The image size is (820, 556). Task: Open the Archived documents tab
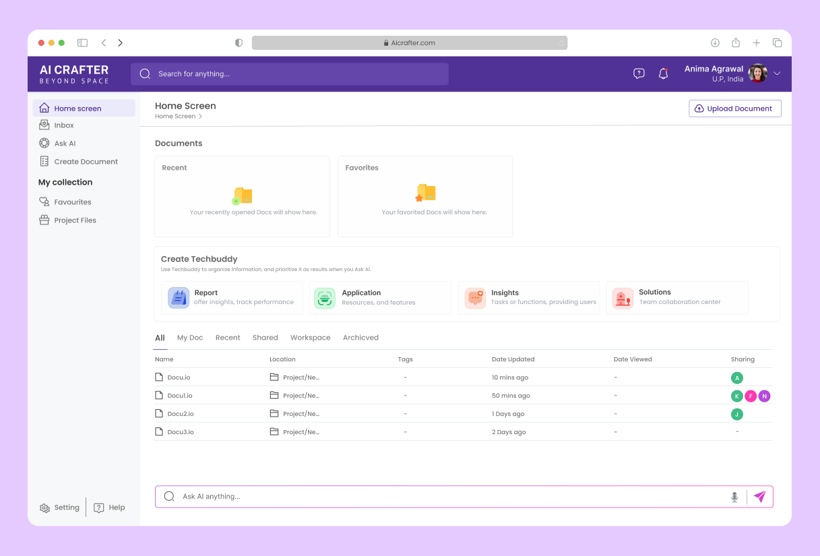[x=360, y=337]
